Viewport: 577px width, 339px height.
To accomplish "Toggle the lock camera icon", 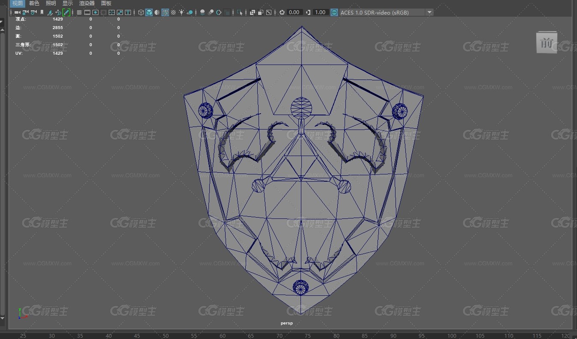I will point(25,12).
